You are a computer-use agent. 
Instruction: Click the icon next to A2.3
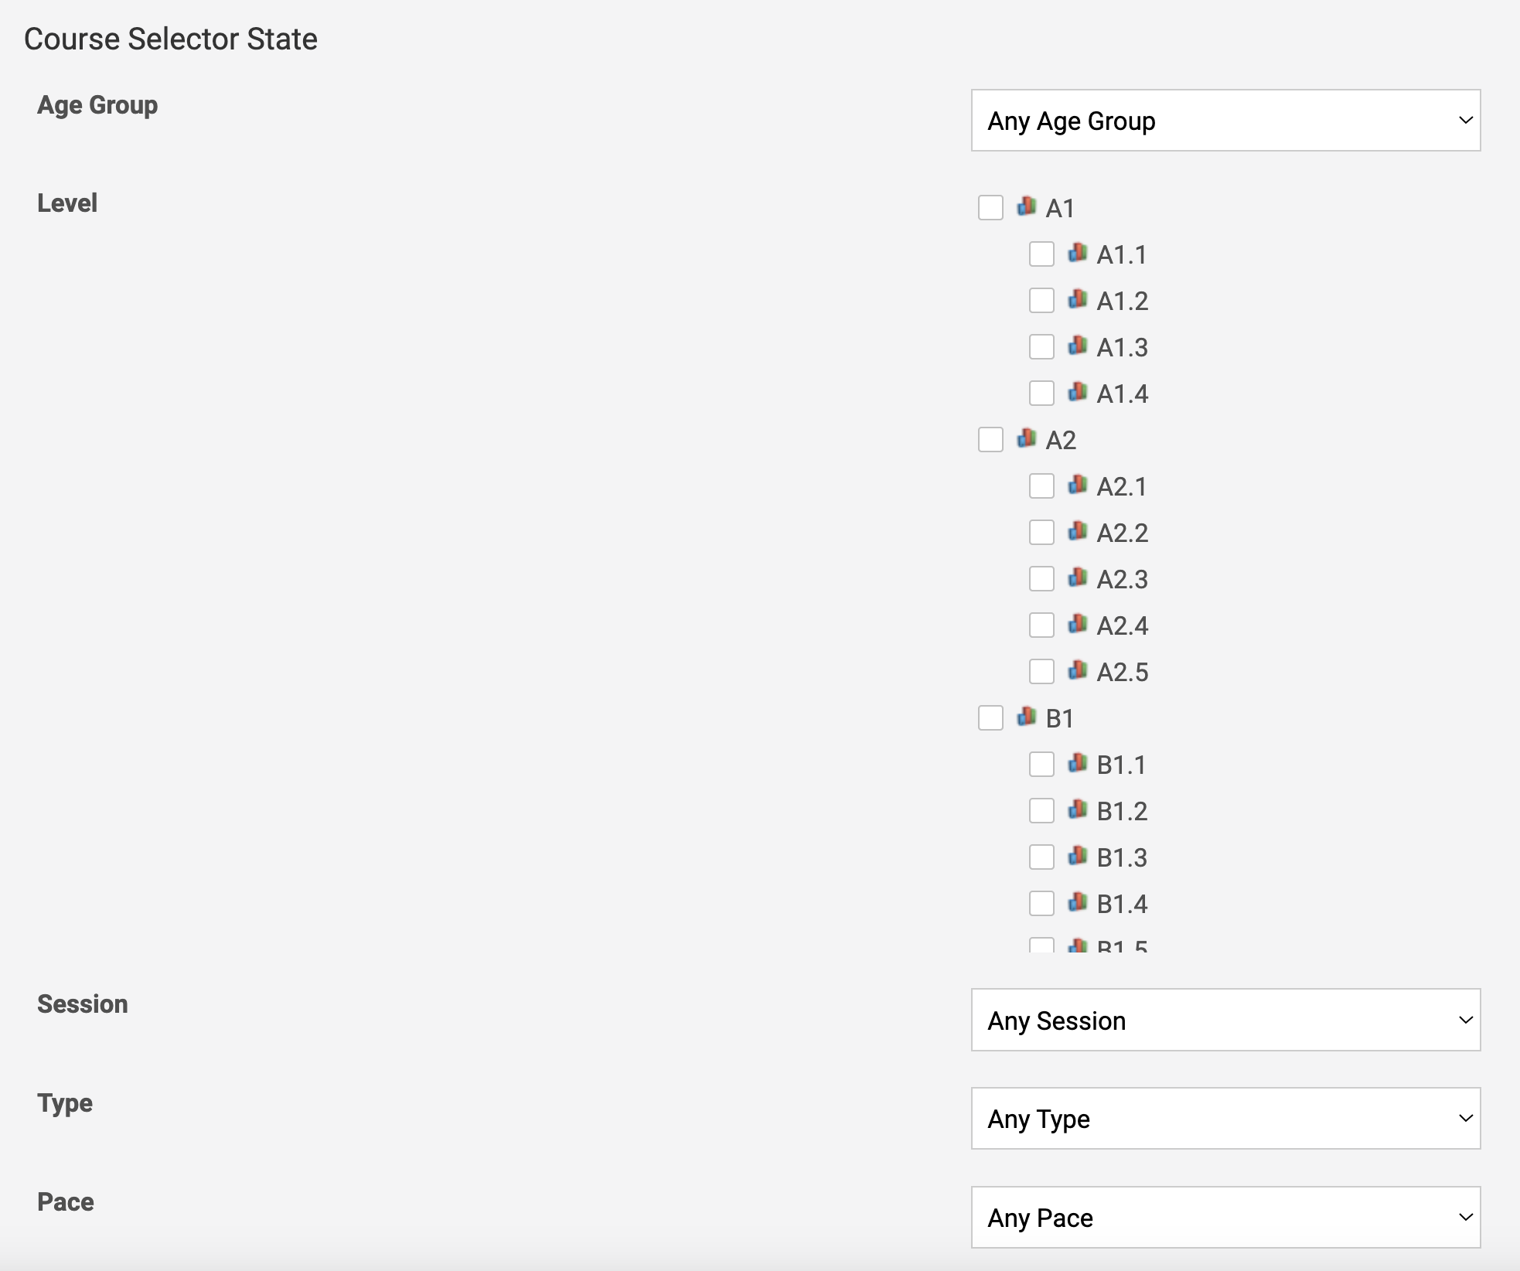[1078, 578]
